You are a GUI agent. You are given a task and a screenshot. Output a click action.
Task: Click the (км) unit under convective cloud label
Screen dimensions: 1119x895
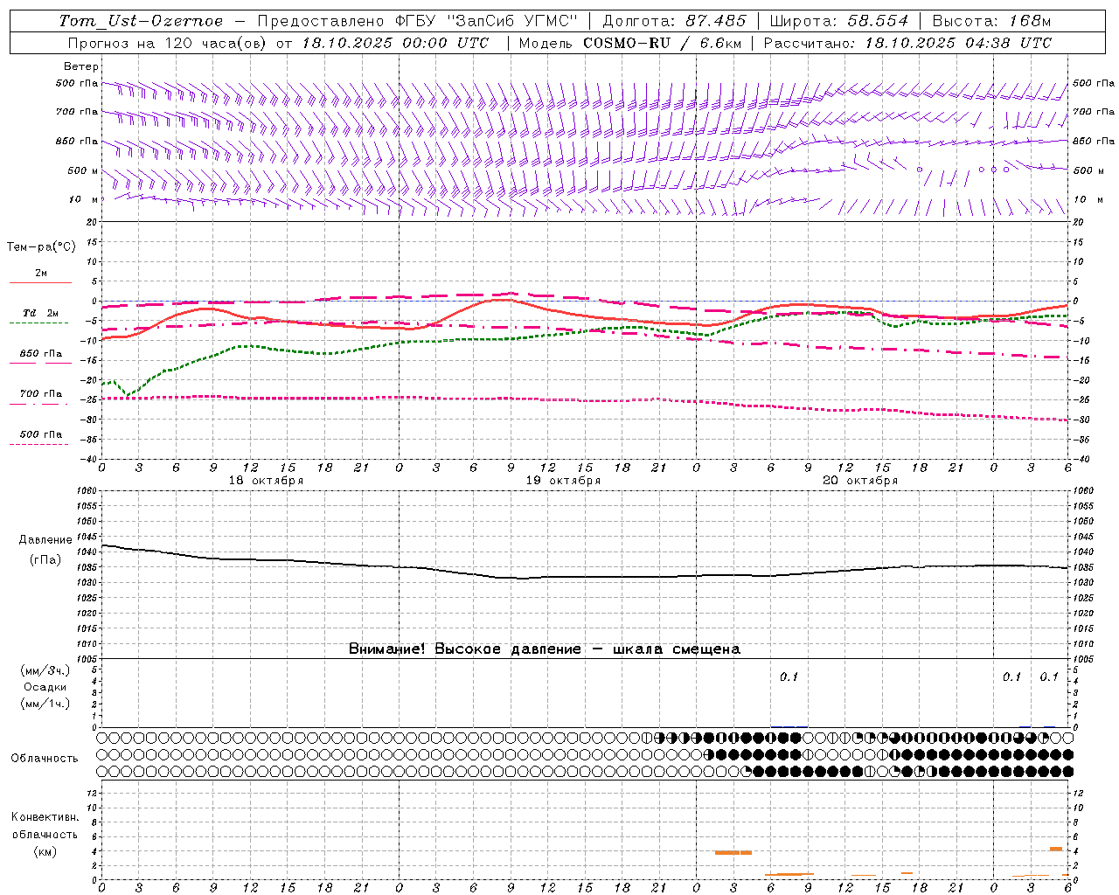click(45, 851)
